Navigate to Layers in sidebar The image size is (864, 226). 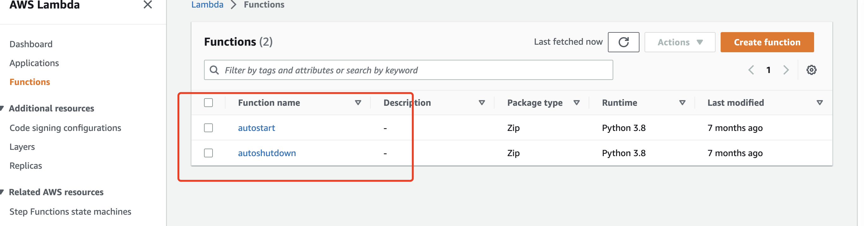(x=22, y=147)
